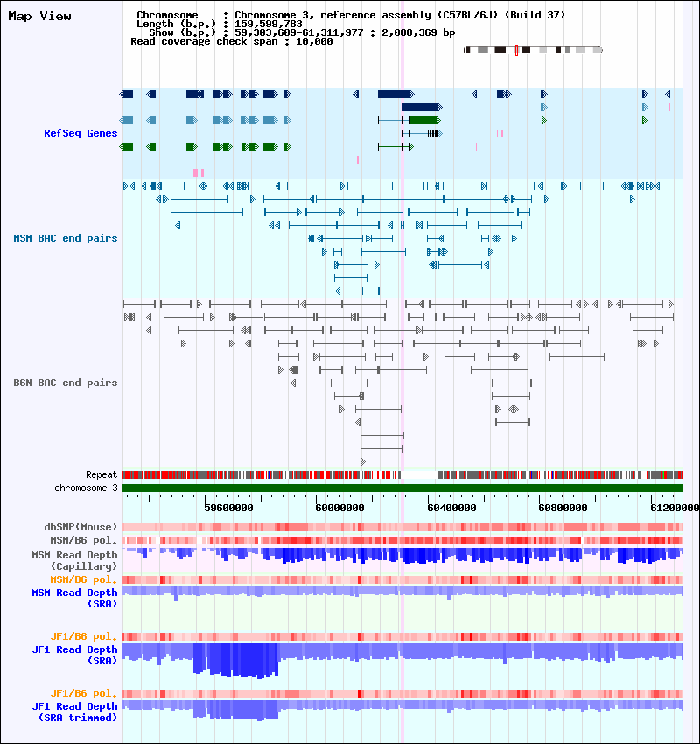700x744 pixels.
Task: Click the Repeat track label
Action: [101, 474]
